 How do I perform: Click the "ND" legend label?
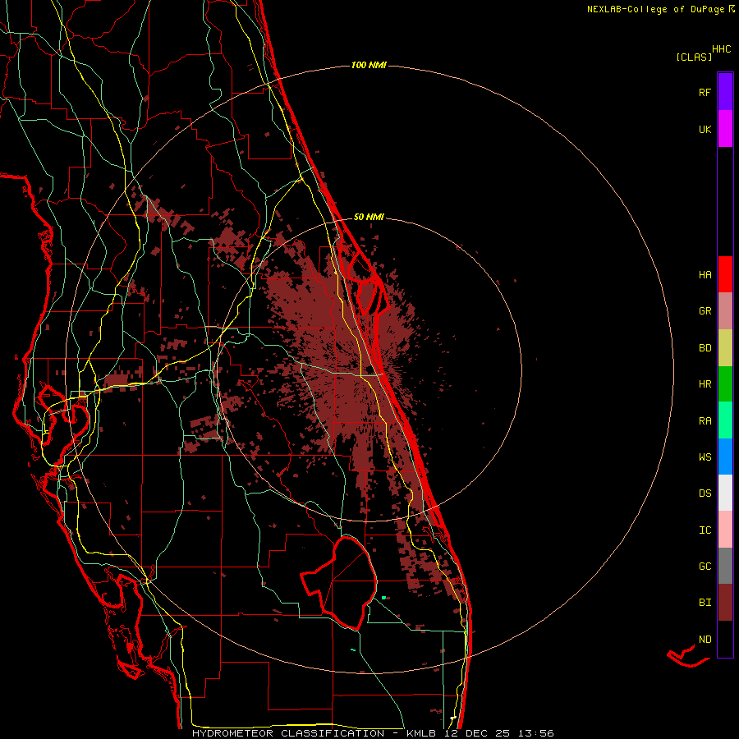coord(705,640)
